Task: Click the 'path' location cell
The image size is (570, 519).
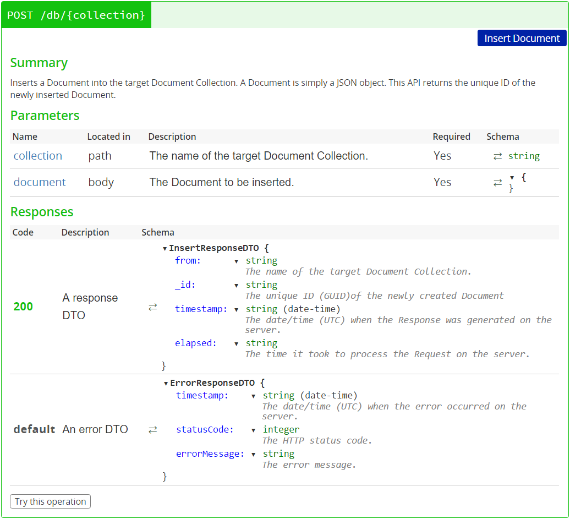Action: [x=100, y=156]
